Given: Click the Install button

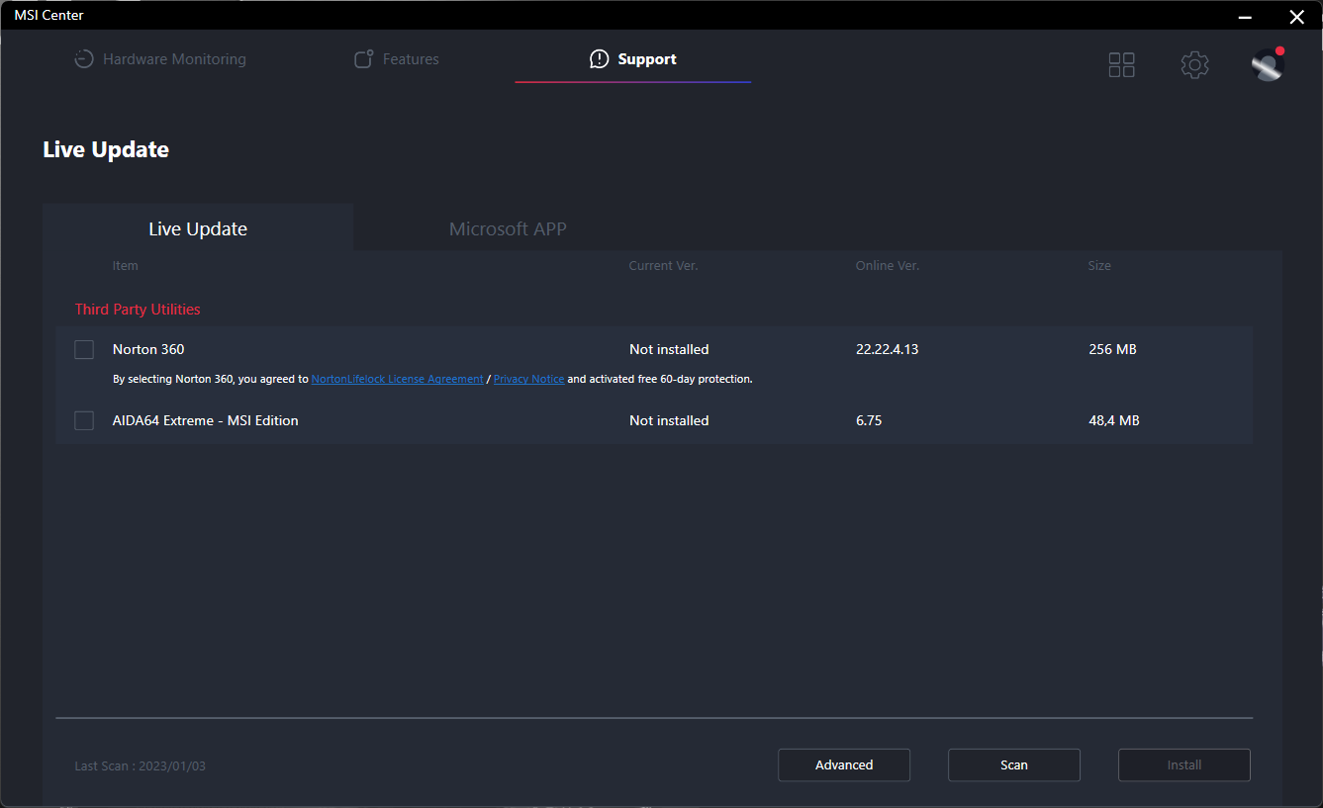Looking at the screenshot, I should pos(1184,764).
